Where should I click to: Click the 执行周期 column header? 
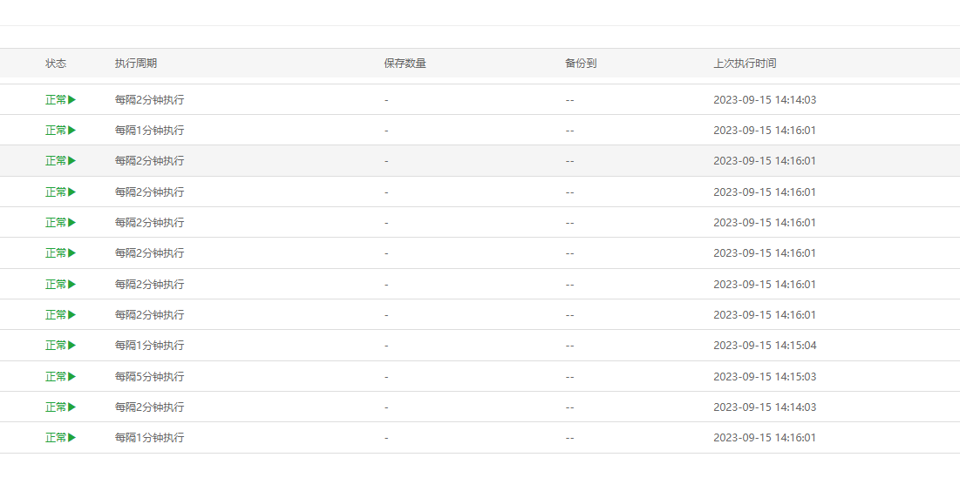point(136,64)
